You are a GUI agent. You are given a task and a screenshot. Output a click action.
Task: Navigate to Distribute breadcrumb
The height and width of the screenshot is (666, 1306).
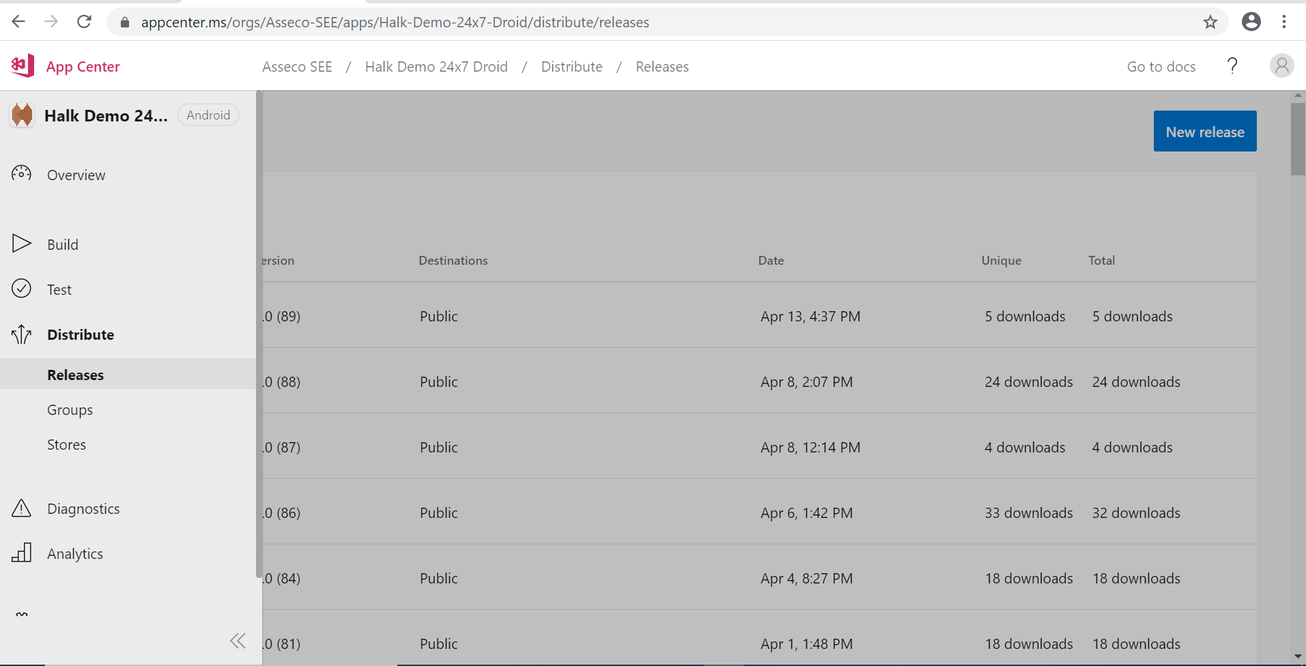(572, 67)
